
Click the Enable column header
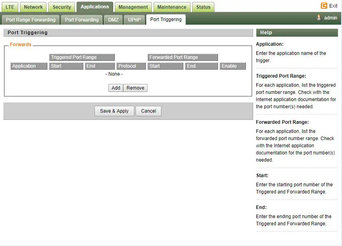[x=233, y=66]
